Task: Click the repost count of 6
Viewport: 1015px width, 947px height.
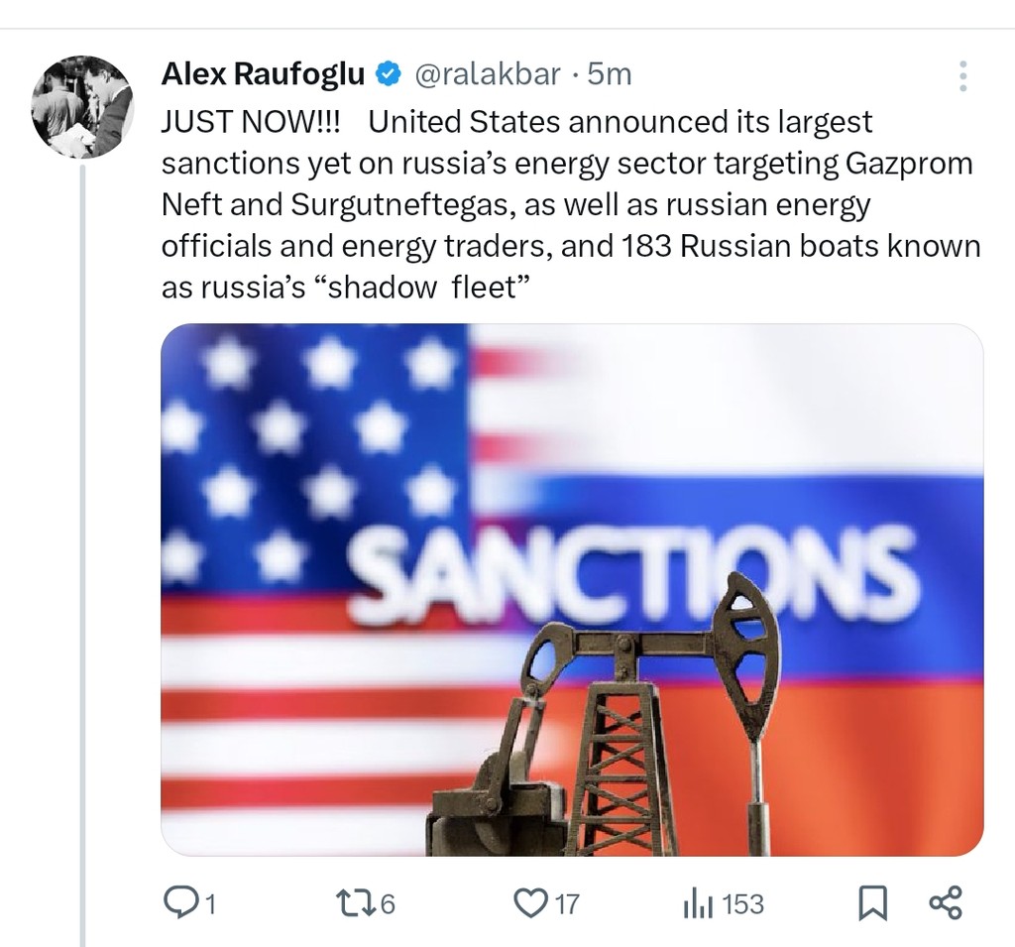Action: coord(388,903)
